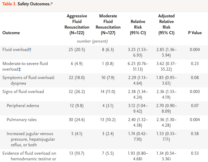Click the P Value column header
This screenshot has width=208, height=162.
click(x=195, y=33)
